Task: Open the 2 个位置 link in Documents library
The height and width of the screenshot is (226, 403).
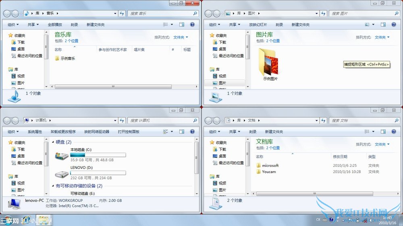Action: (x=273, y=148)
